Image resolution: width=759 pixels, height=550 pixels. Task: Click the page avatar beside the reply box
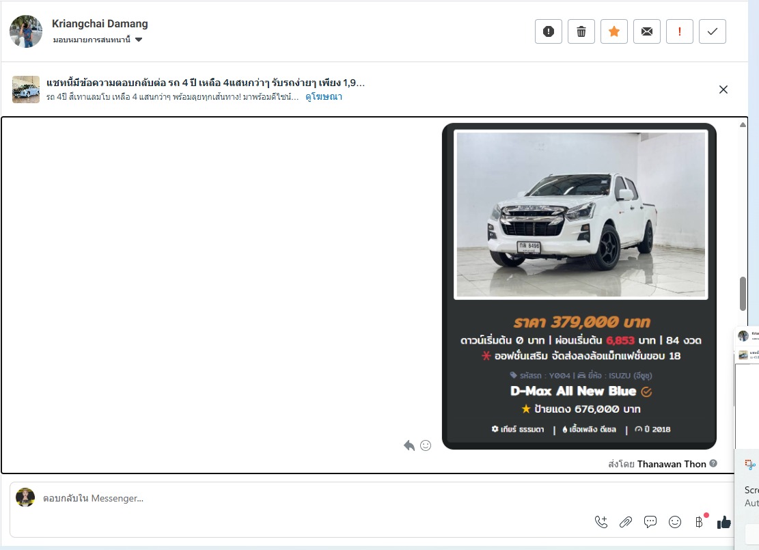click(25, 497)
